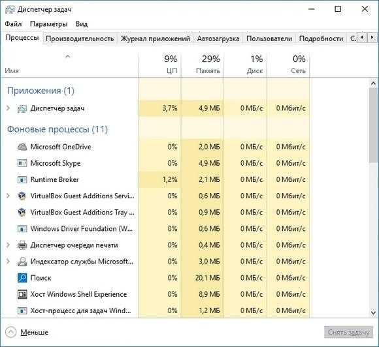
Task: Click the Windows Driver Foundation icon
Action: 22,229
